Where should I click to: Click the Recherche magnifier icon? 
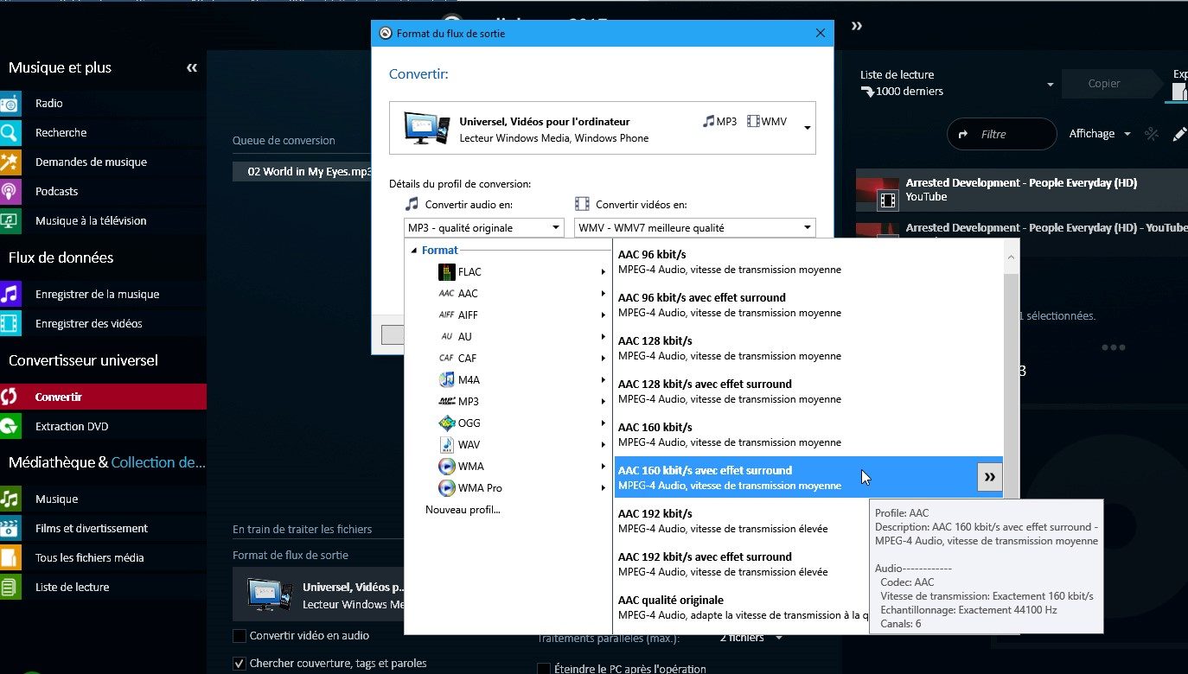pos(10,133)
